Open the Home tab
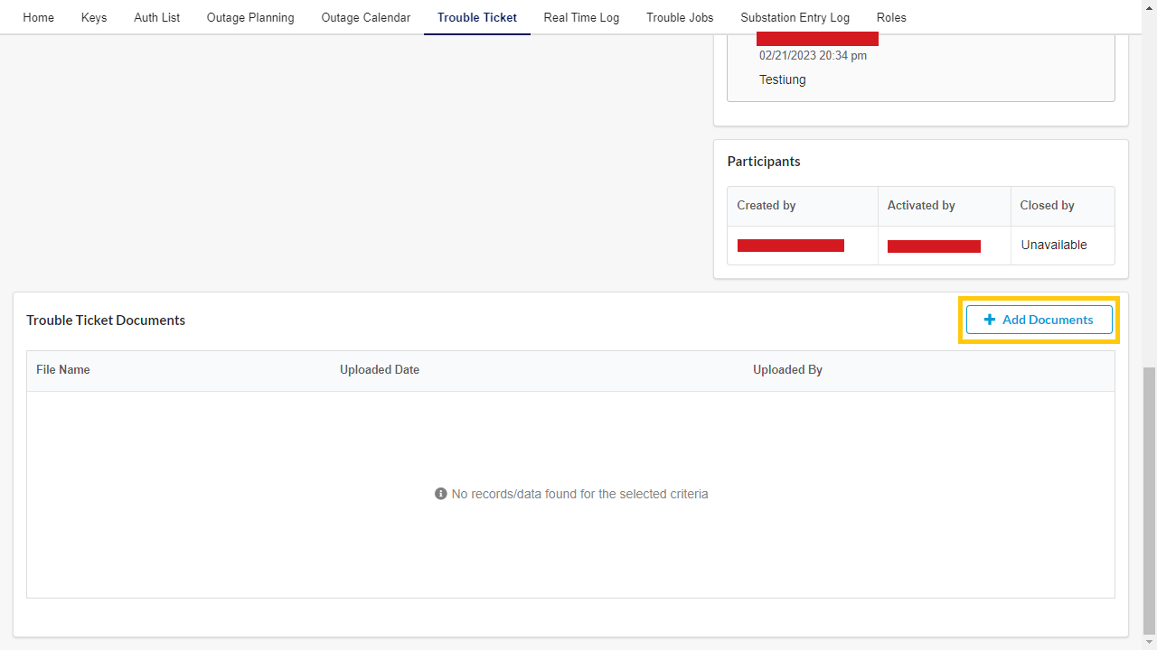Image resolution: width=1157 pixels, height=650 pixels. (x=38, y=17)
